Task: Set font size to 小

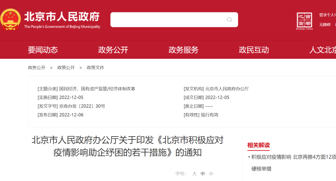Action: coord(211,174)
